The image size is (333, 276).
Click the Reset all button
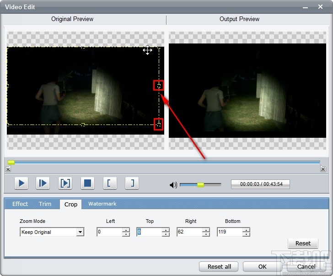click(x=219, y=267)
